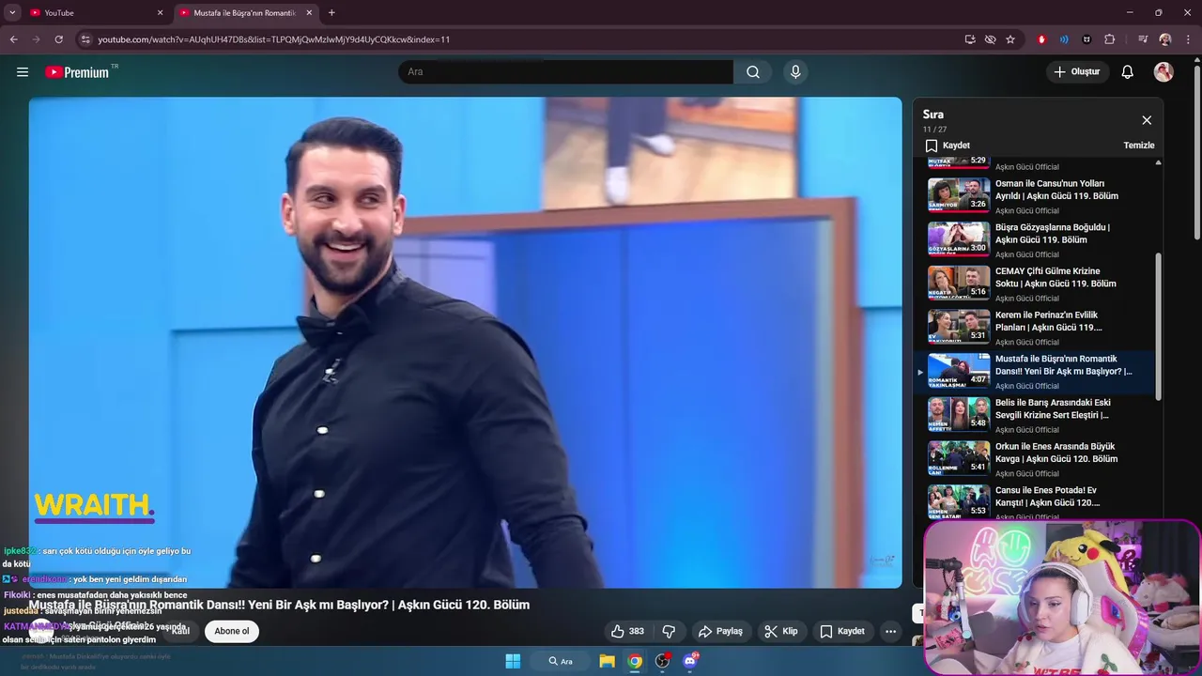Image resolution: width=1202 pixels, height=676 pixels.
Task: Play Orkun ile Enes Arasında Büyük Kavga
Action: coord(1036,459)
